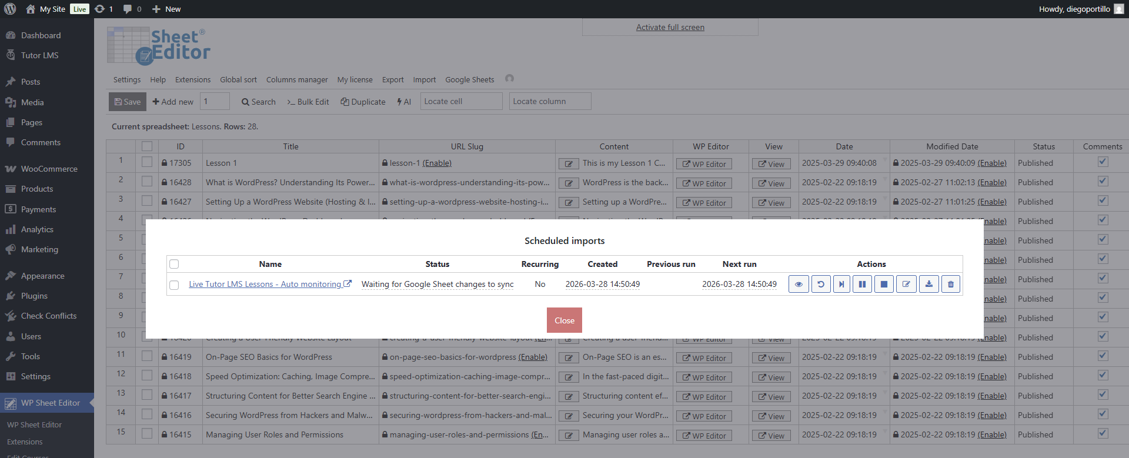Click the WordPress logo in admin bar
Image resolution: width=1129 pixels, height=458 pixels.
pyautogui.click(x=10, y=9)
